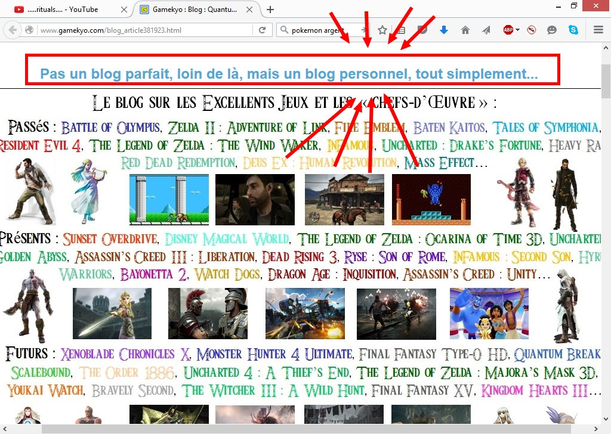Click the Kratos character image
The height and width of the screenshot is (434, 611).
tap(28, 306)
